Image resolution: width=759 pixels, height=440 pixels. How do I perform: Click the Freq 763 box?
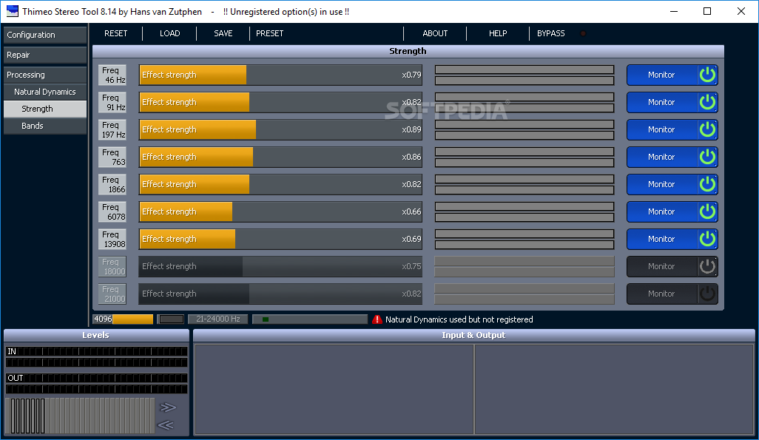pyautogui.click(x=112, y=157)
